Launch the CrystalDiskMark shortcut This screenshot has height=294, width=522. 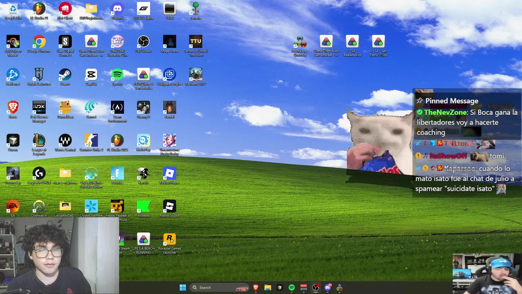91,209
